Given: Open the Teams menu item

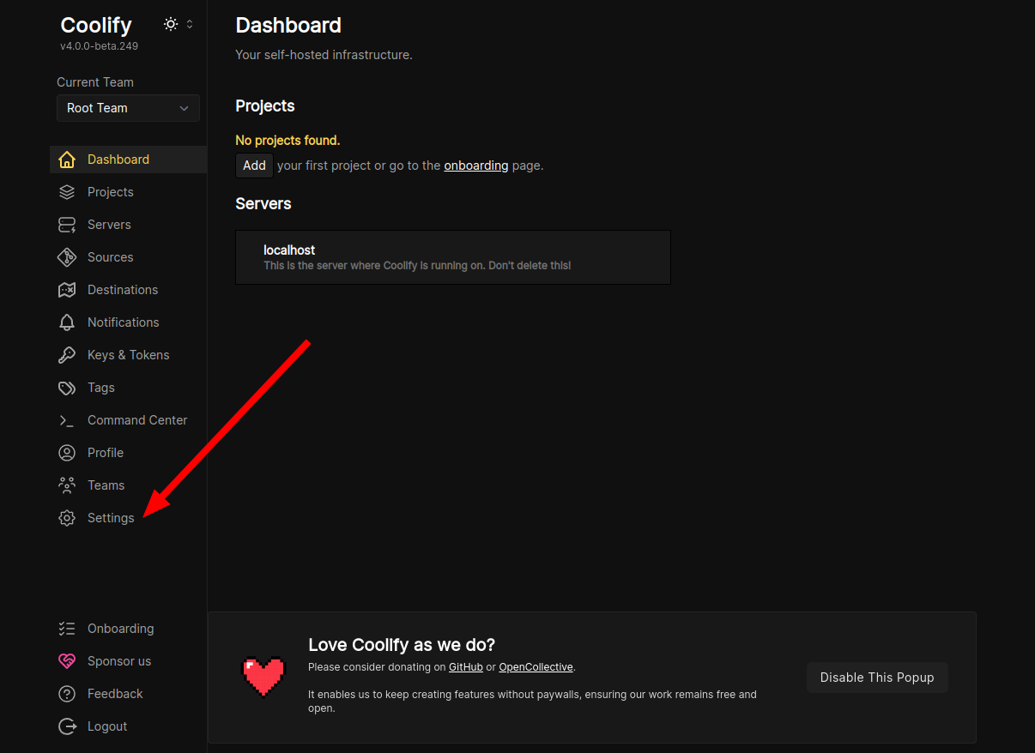Looking at the screenshot, I should click(128, 485).
